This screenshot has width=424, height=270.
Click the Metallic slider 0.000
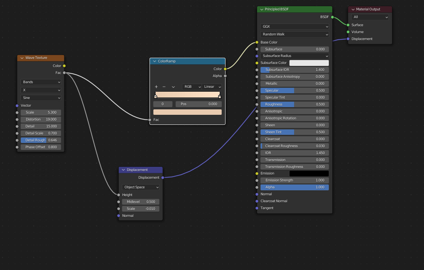tap(294, 84)
